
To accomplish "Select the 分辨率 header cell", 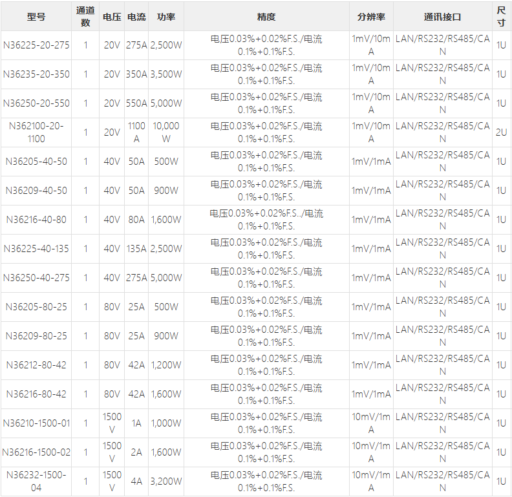I will click(371, 17).
